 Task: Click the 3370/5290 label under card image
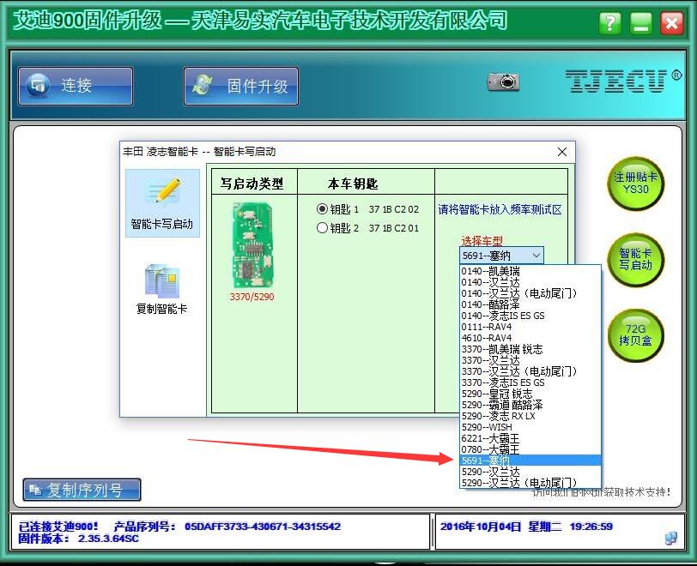252,297
